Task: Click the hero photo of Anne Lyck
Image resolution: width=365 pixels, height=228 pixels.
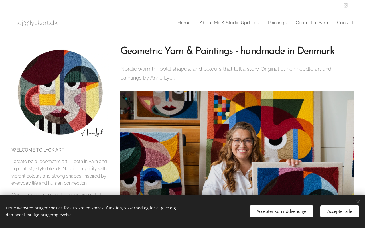Action: 237,143
